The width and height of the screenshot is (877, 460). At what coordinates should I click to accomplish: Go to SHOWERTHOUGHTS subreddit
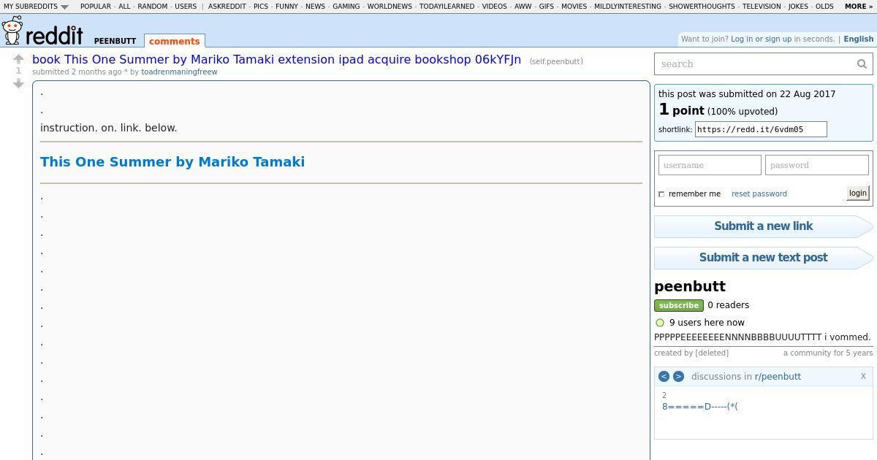[x=702, y=7]
